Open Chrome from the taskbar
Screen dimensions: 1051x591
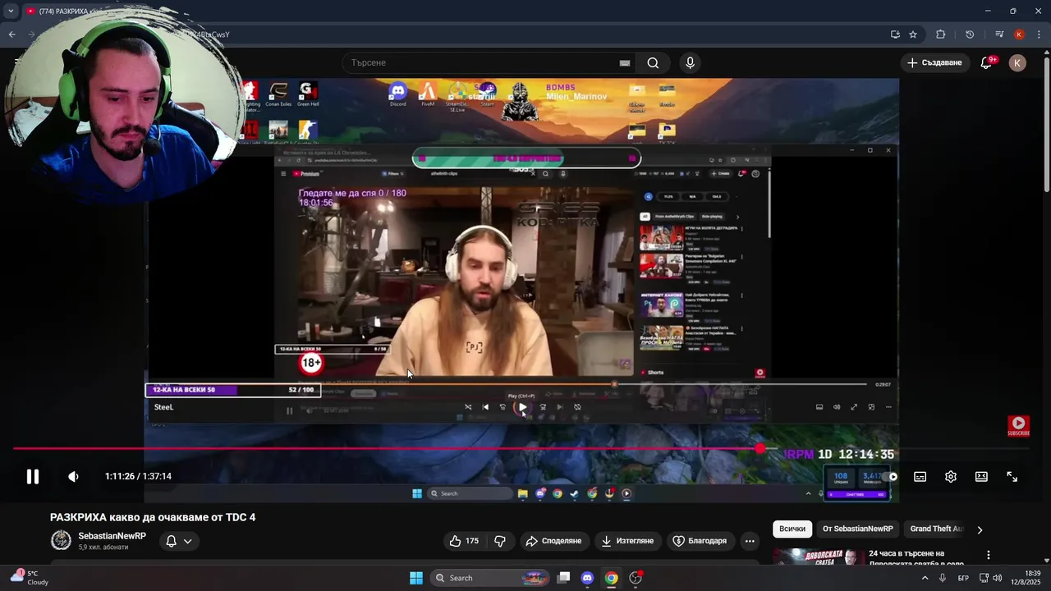[x=612, y=578]
